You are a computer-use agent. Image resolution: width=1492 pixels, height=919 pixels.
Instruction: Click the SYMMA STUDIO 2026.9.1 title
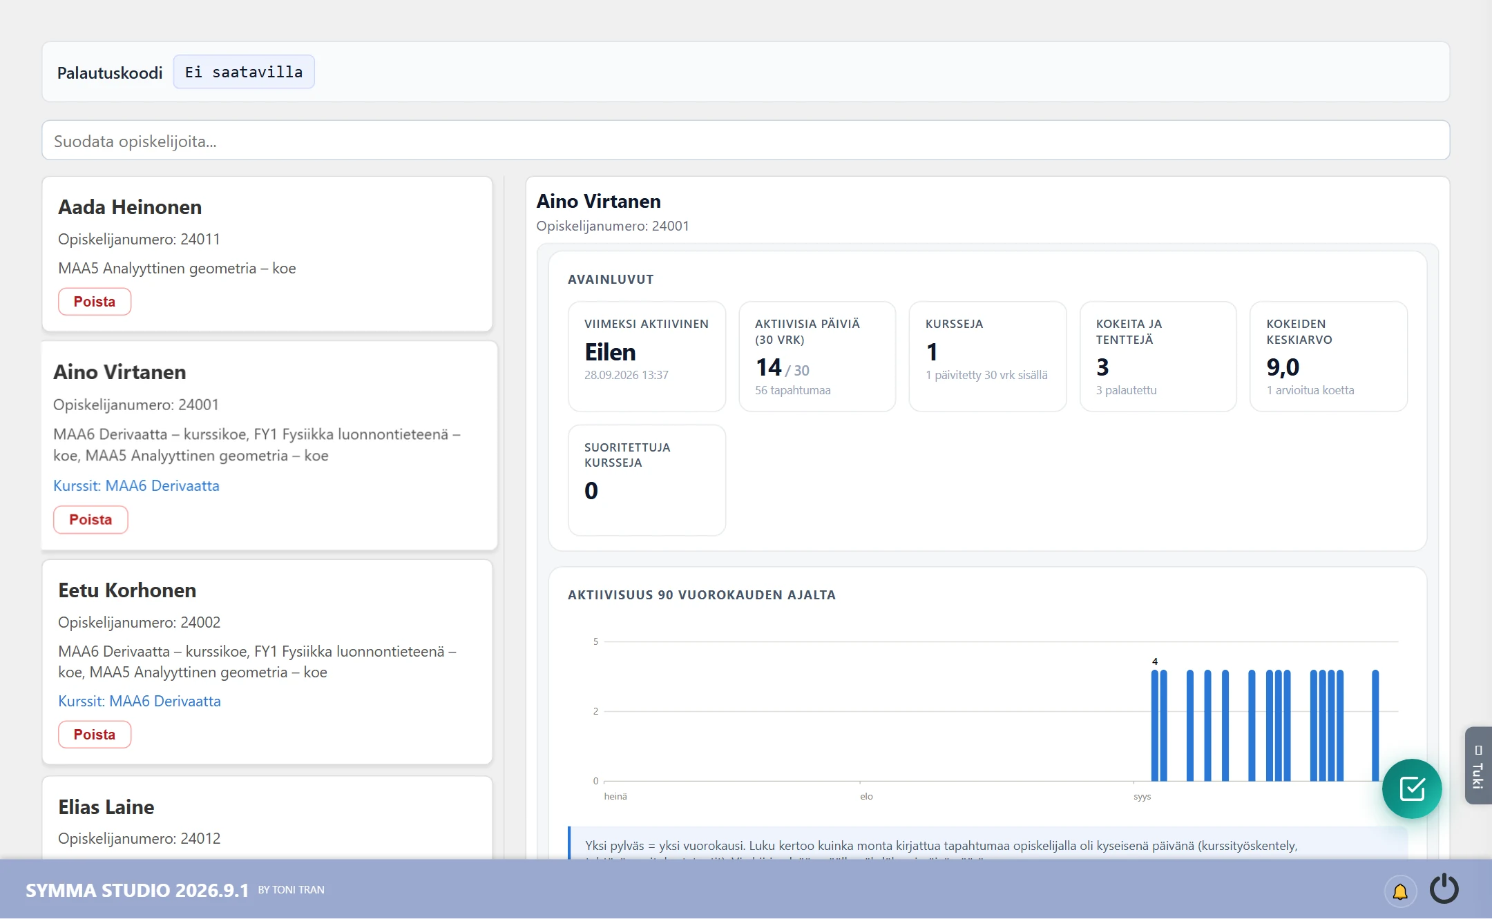tap(137, 891)
